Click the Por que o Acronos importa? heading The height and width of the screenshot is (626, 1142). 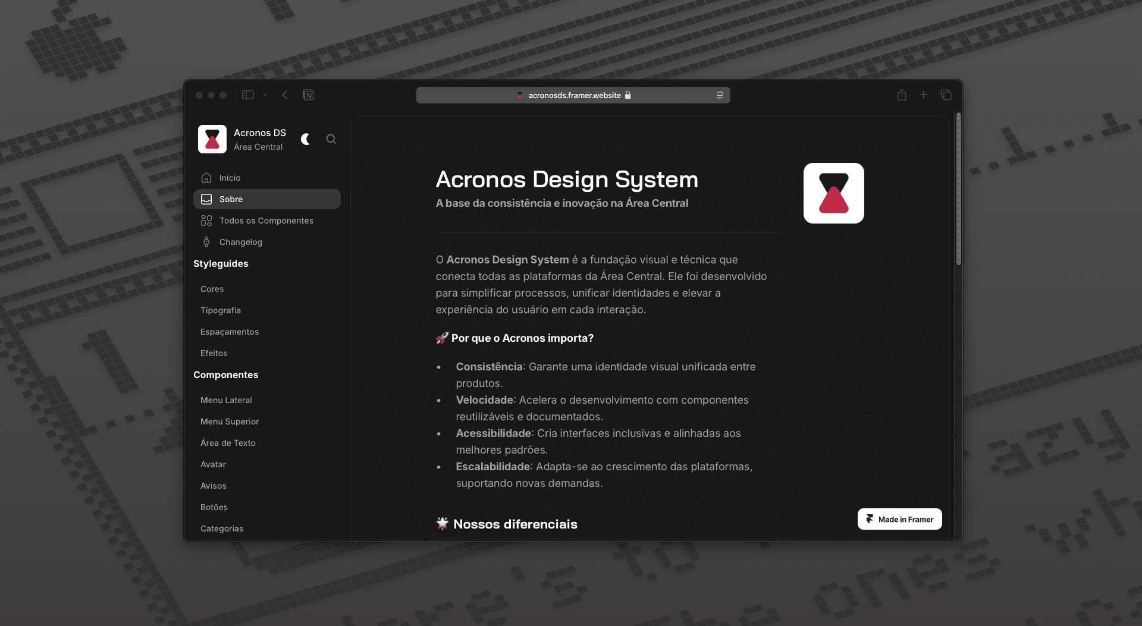click(x=522, y=338)
